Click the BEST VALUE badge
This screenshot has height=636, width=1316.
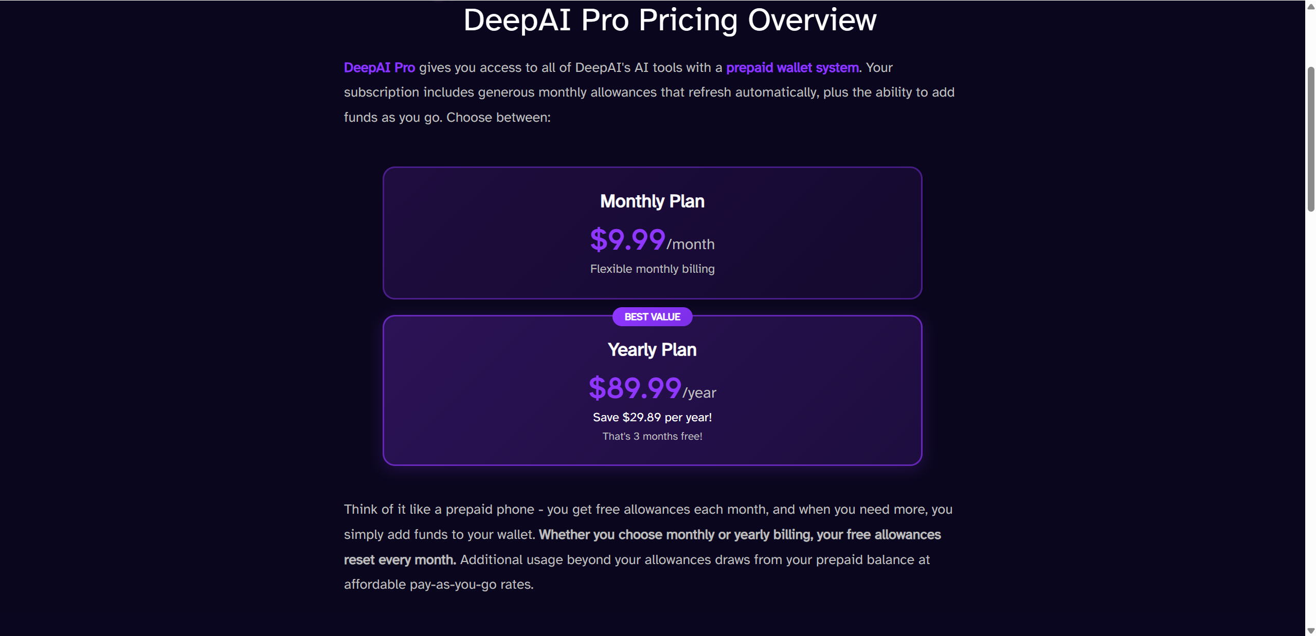(652, 317)
